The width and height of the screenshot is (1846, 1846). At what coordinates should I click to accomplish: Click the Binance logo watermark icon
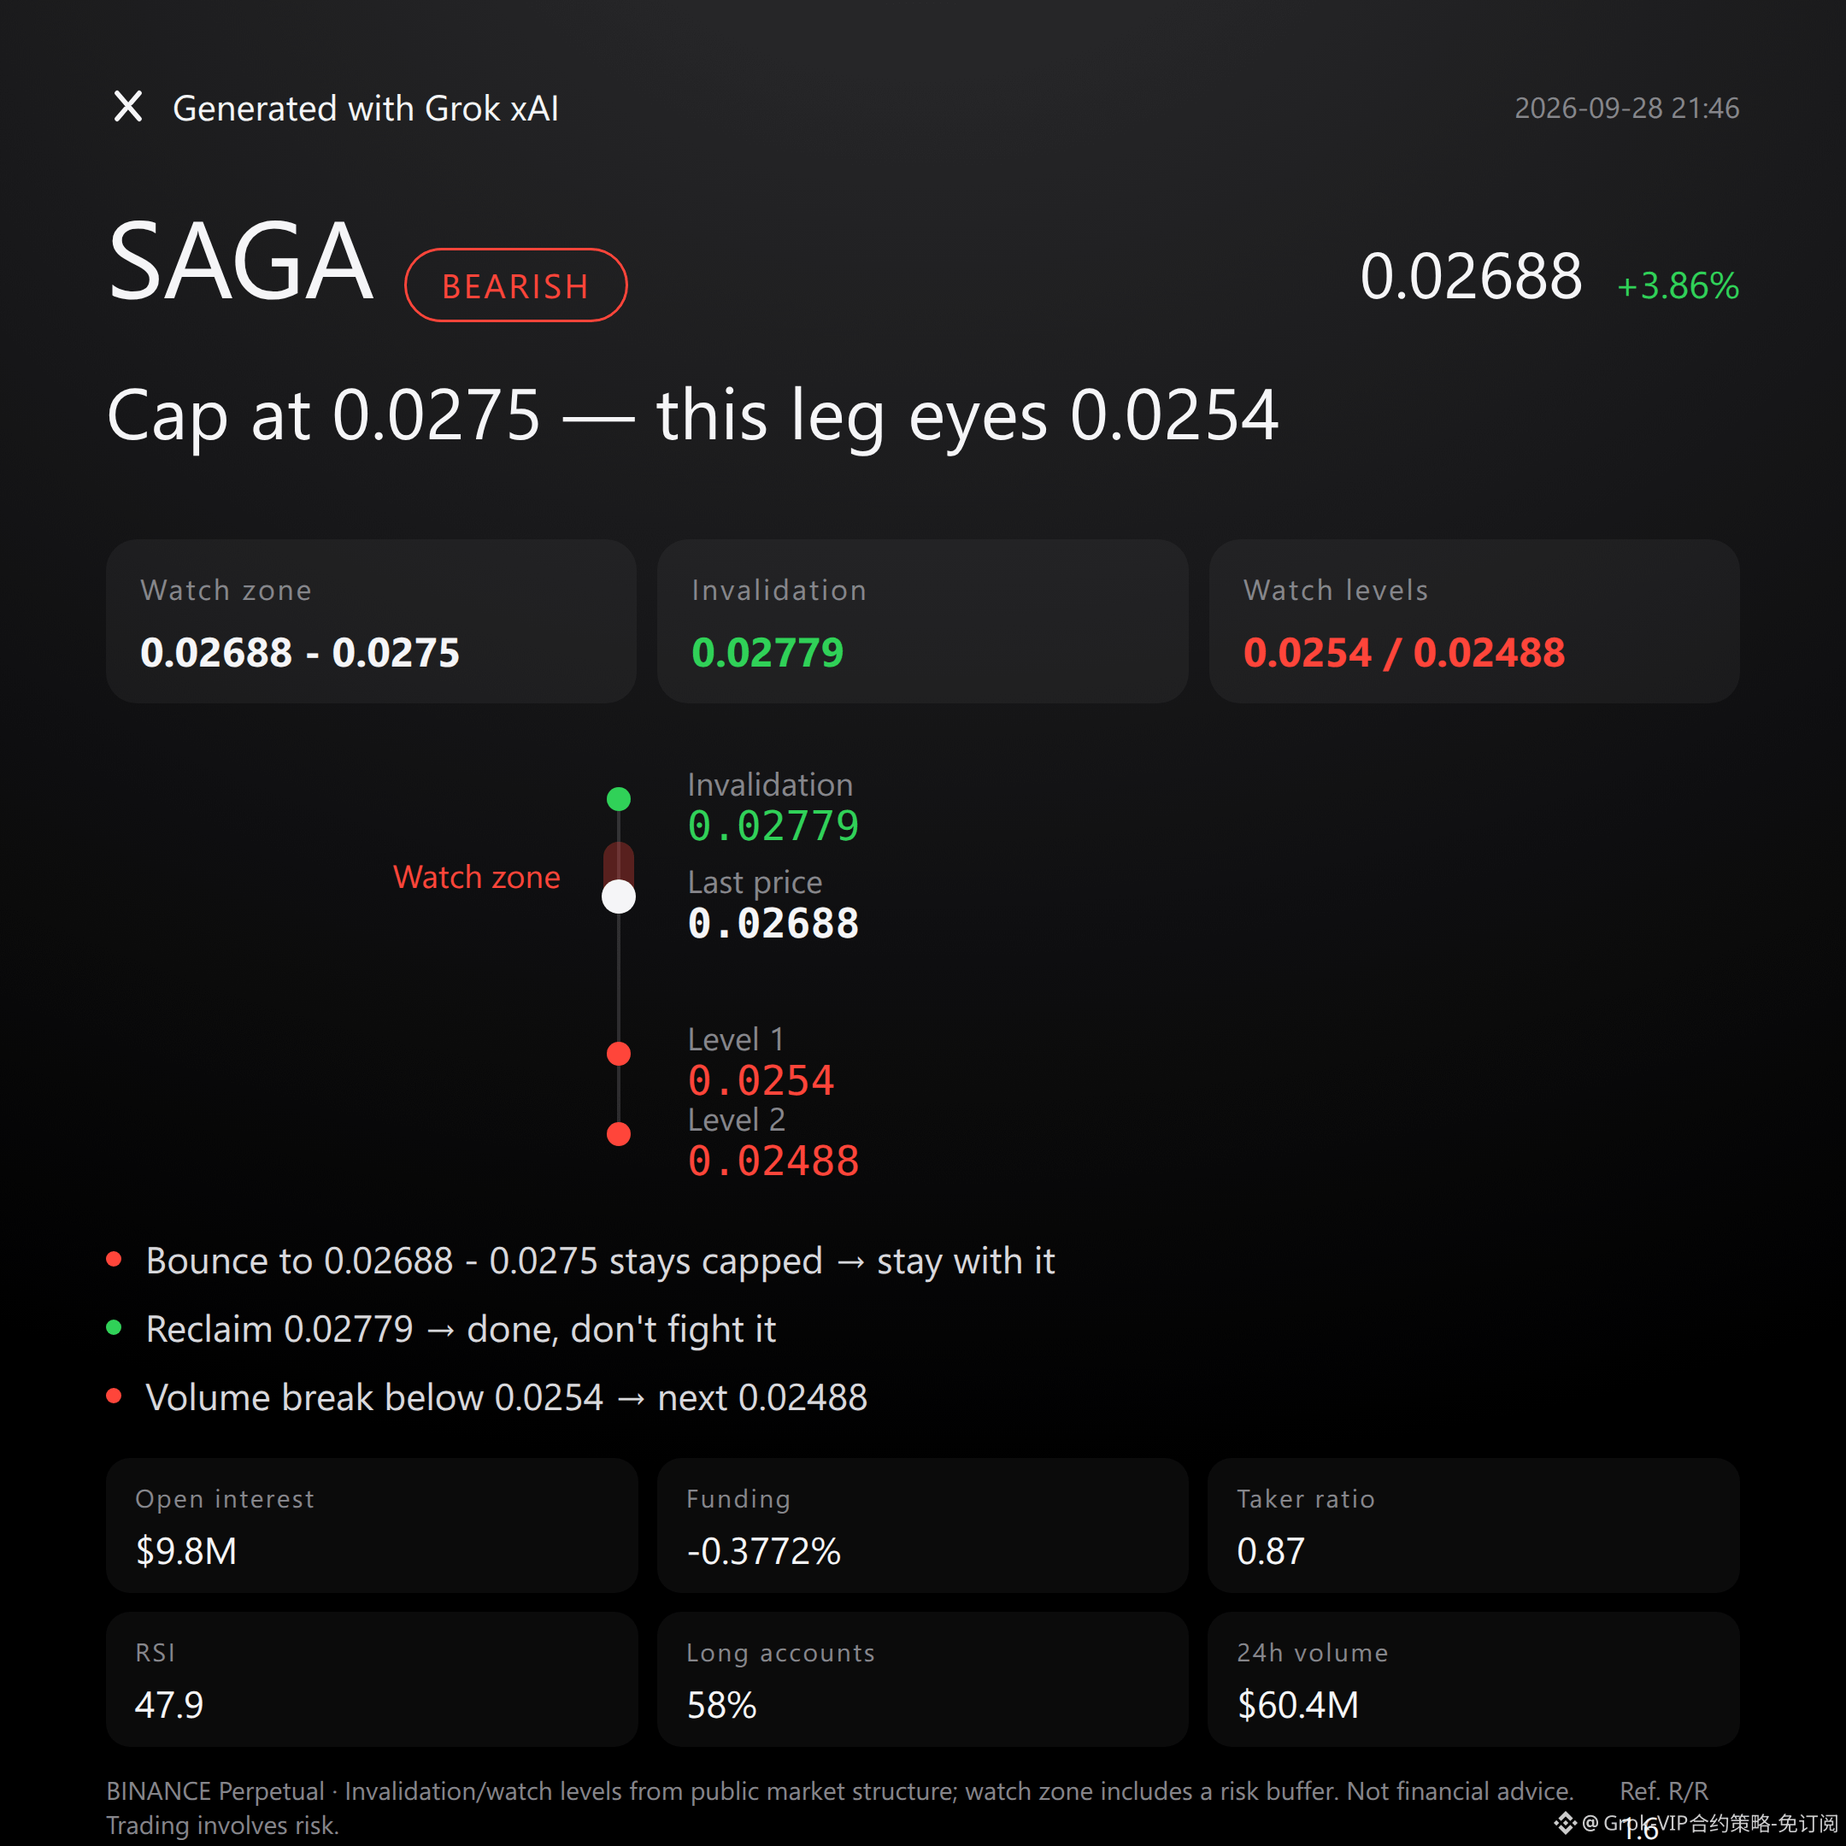coord(1564,1823)
